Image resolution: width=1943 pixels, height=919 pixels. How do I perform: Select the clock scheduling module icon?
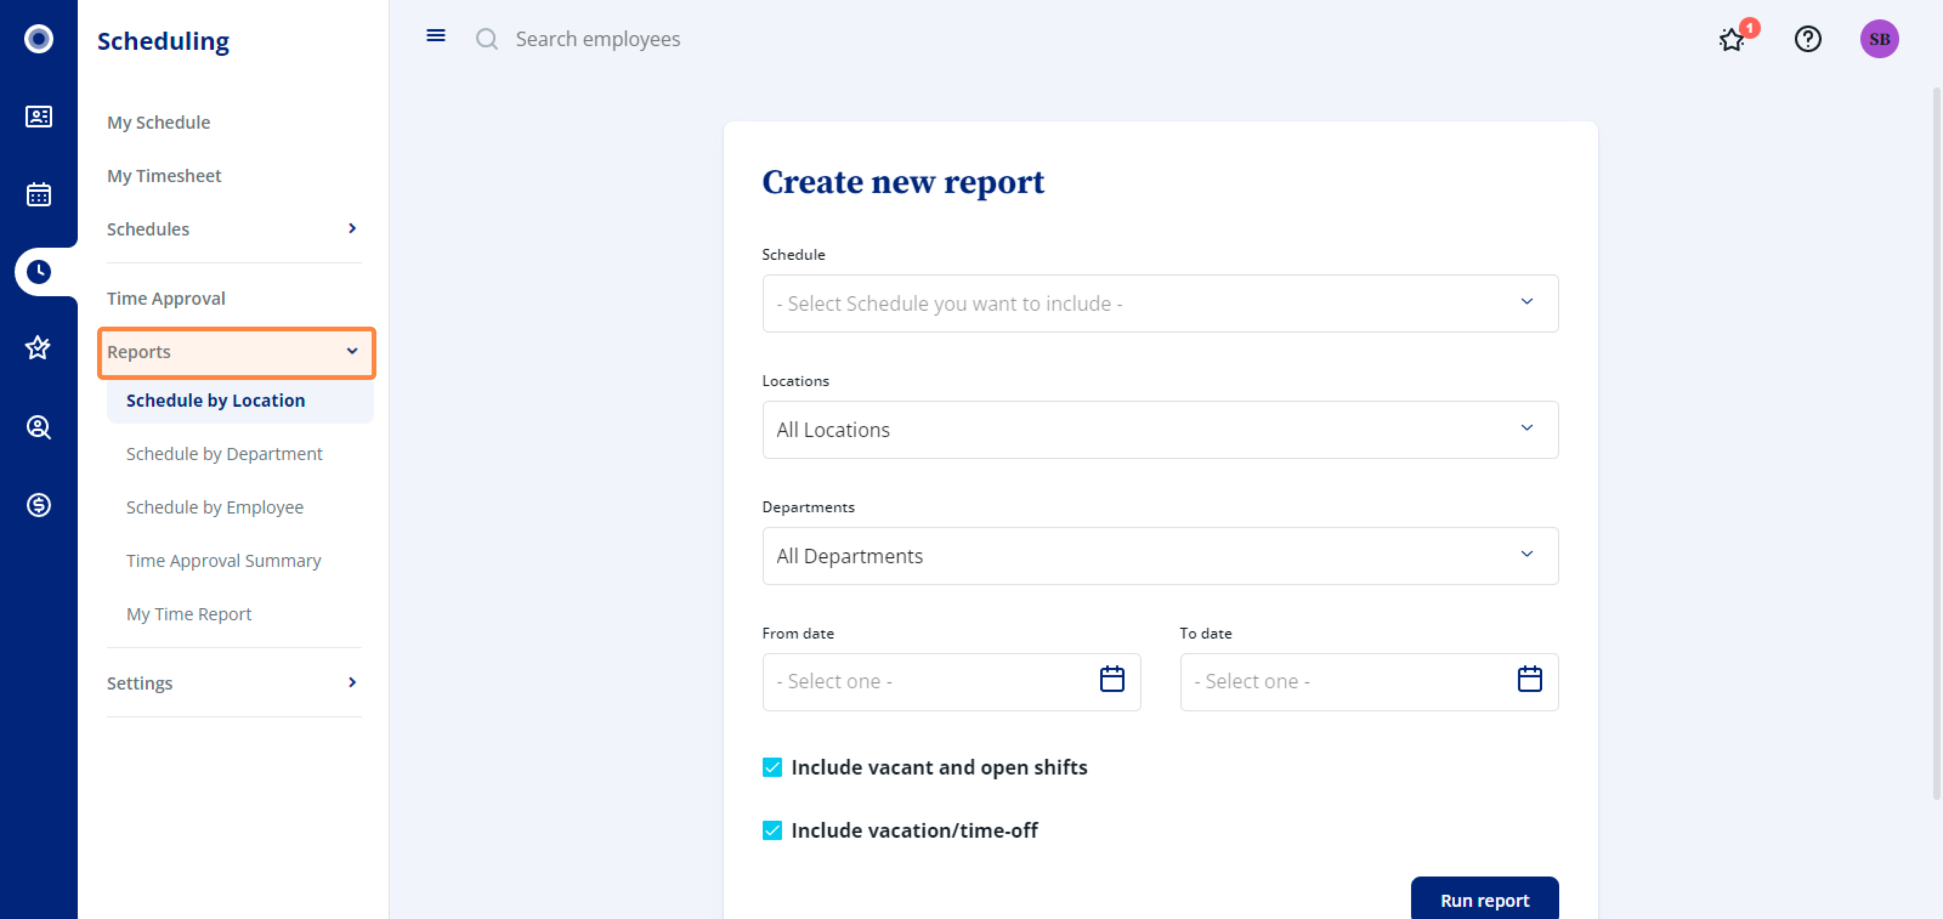coord(38,271)
